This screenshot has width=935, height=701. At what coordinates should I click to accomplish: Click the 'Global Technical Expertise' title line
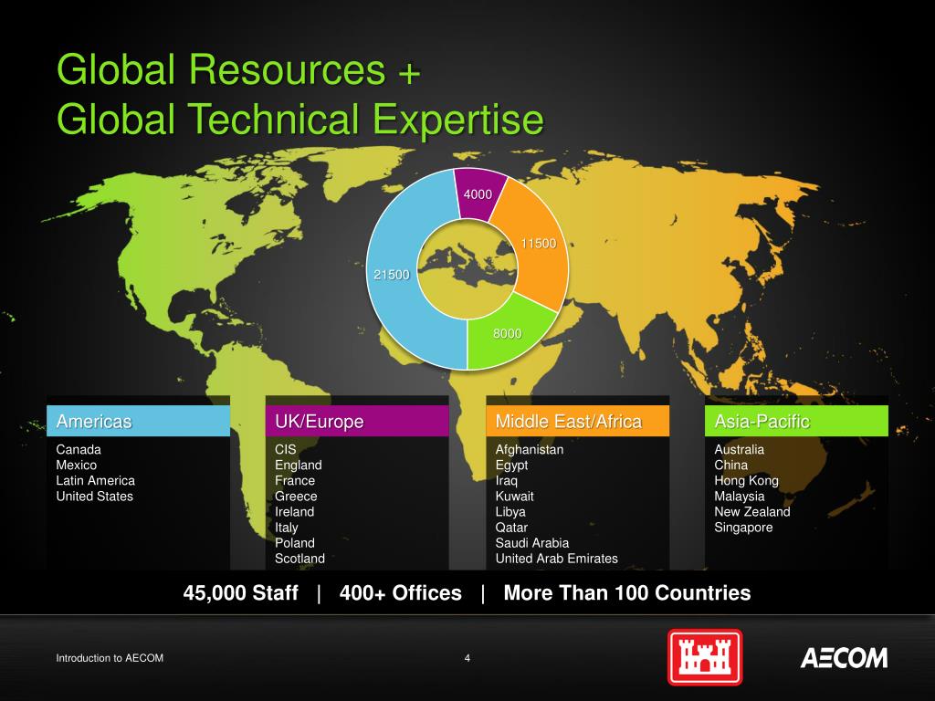click(299, 119)
